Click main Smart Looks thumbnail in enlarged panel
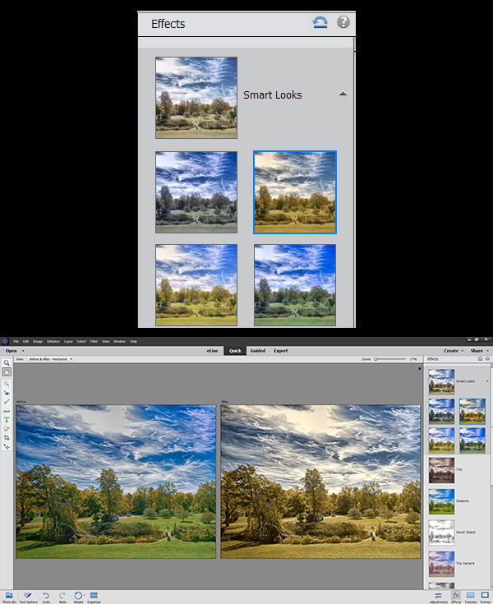This screenshot has width=493, height=604. pos(196,98)
